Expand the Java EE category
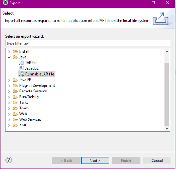The width and height of the screenshot is (176, 169). pos(9,80)
